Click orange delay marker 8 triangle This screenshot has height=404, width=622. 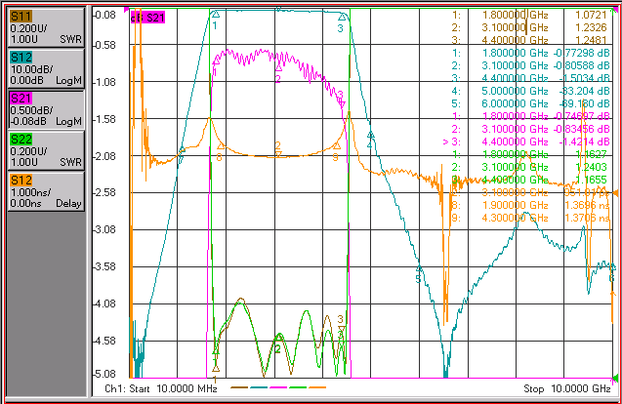[221, 146]
